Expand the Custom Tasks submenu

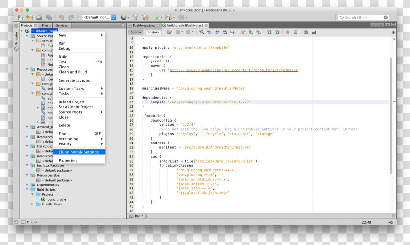click(80, 88)
